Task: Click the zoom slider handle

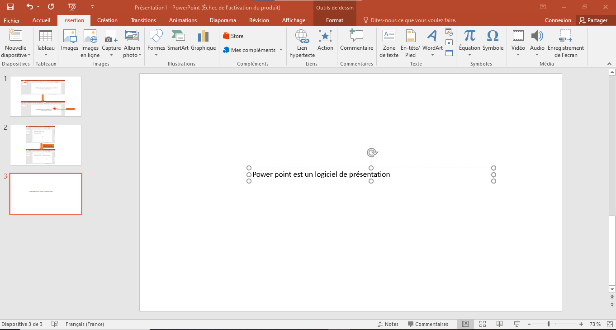Action: (549, 324)
